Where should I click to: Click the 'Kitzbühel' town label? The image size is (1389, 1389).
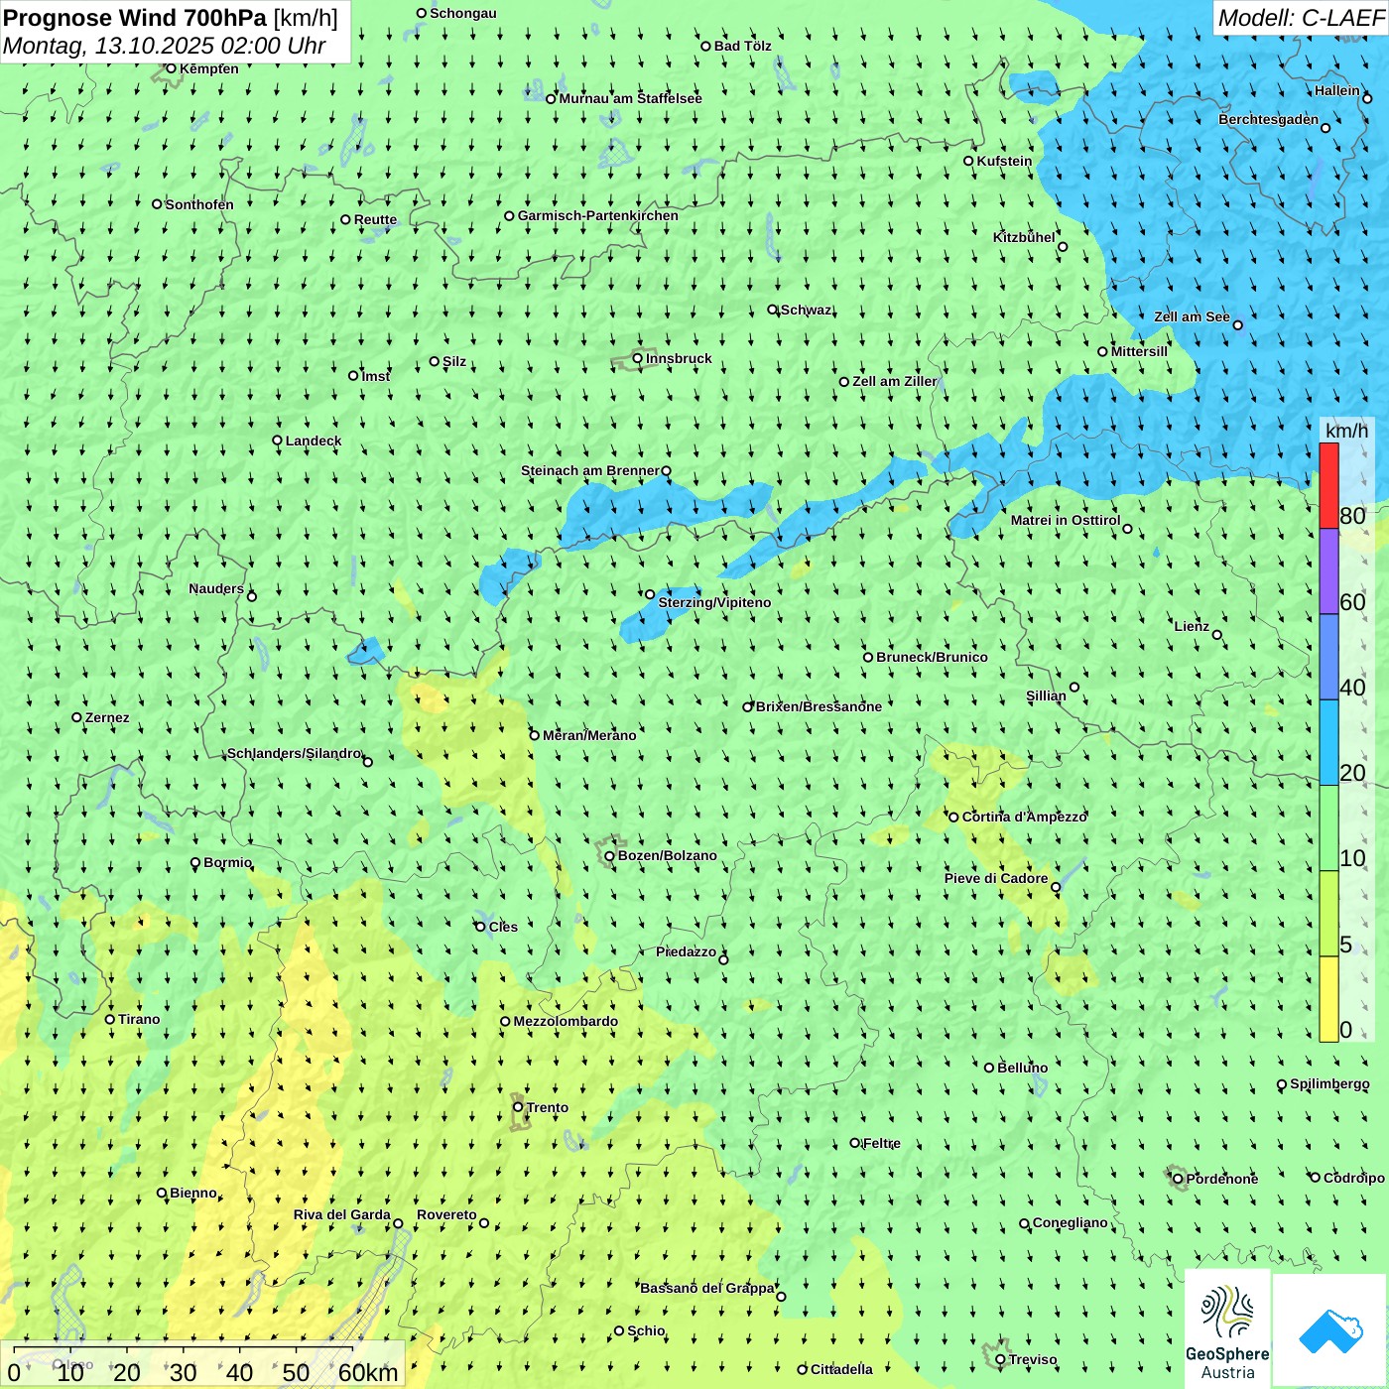1024,237
